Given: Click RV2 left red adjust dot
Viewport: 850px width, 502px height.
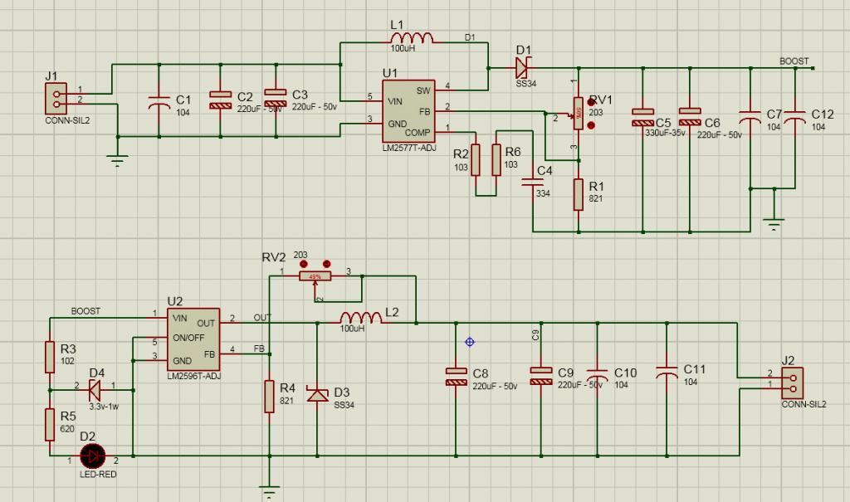Looking at the screenshot, I should (x=304, y=264).
